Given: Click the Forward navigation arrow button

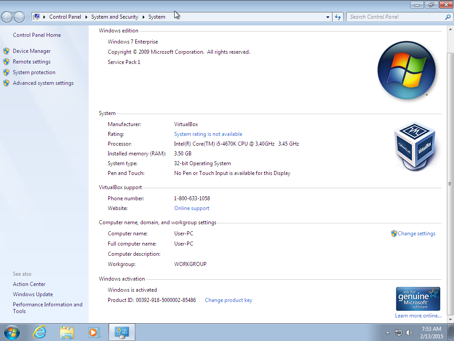Looking at the screenshot, I should coord(19,17).
